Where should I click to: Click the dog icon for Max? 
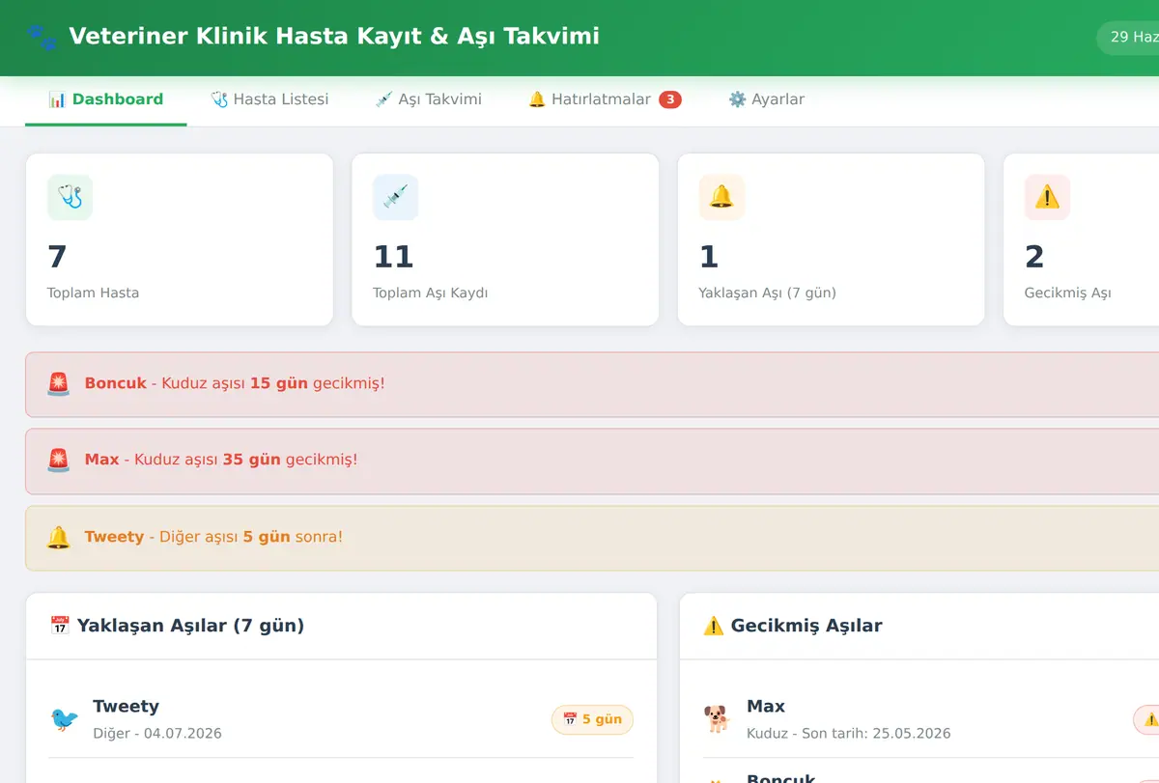pyautogui.click(x=717, y=719)
